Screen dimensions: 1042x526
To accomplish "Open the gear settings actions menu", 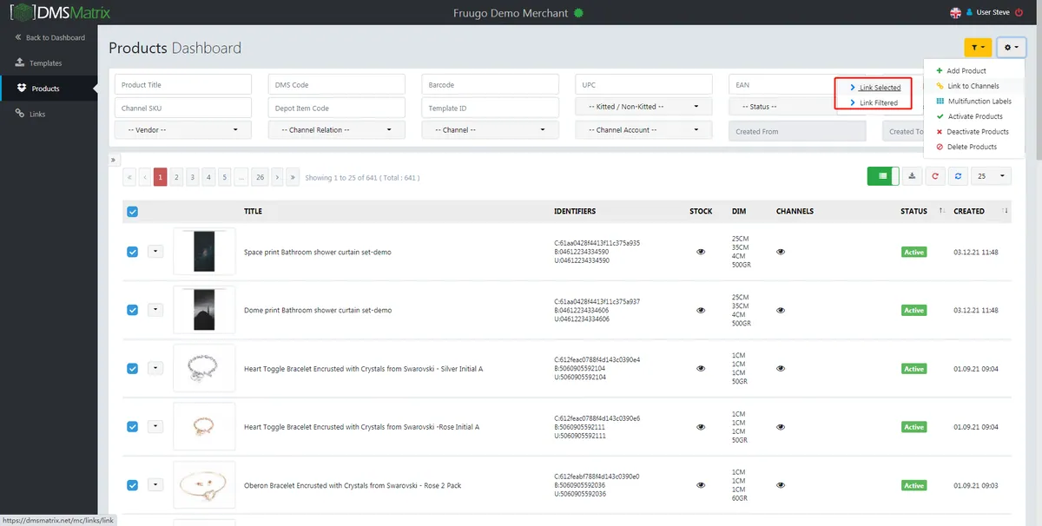I will pos(1012,48).
